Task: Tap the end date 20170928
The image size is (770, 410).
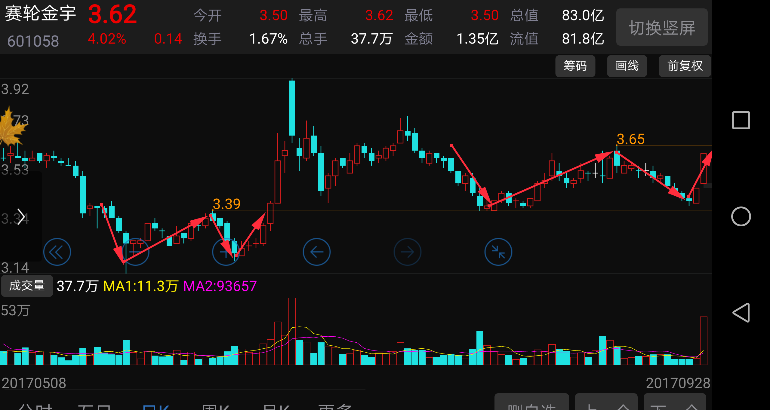Action: point(678,383)
